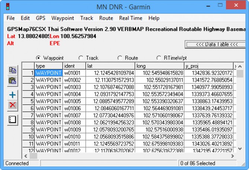
Task: Click y_proj cell 1343026.40213892
Action: tap(209, 144)
